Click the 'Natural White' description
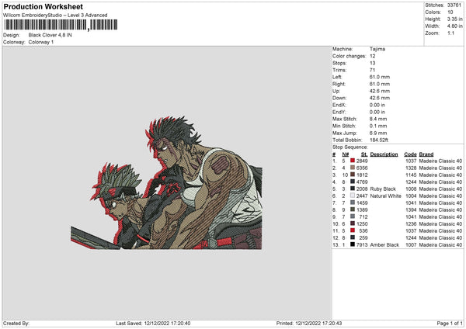 pos(386,196)
